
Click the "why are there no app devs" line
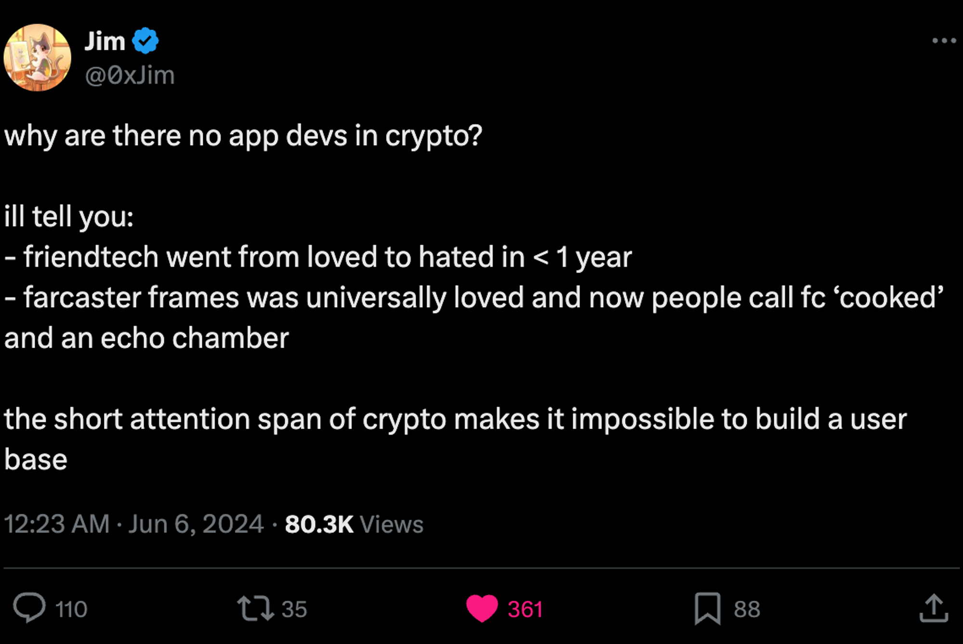pyautogui.click(x=243, y=136)
